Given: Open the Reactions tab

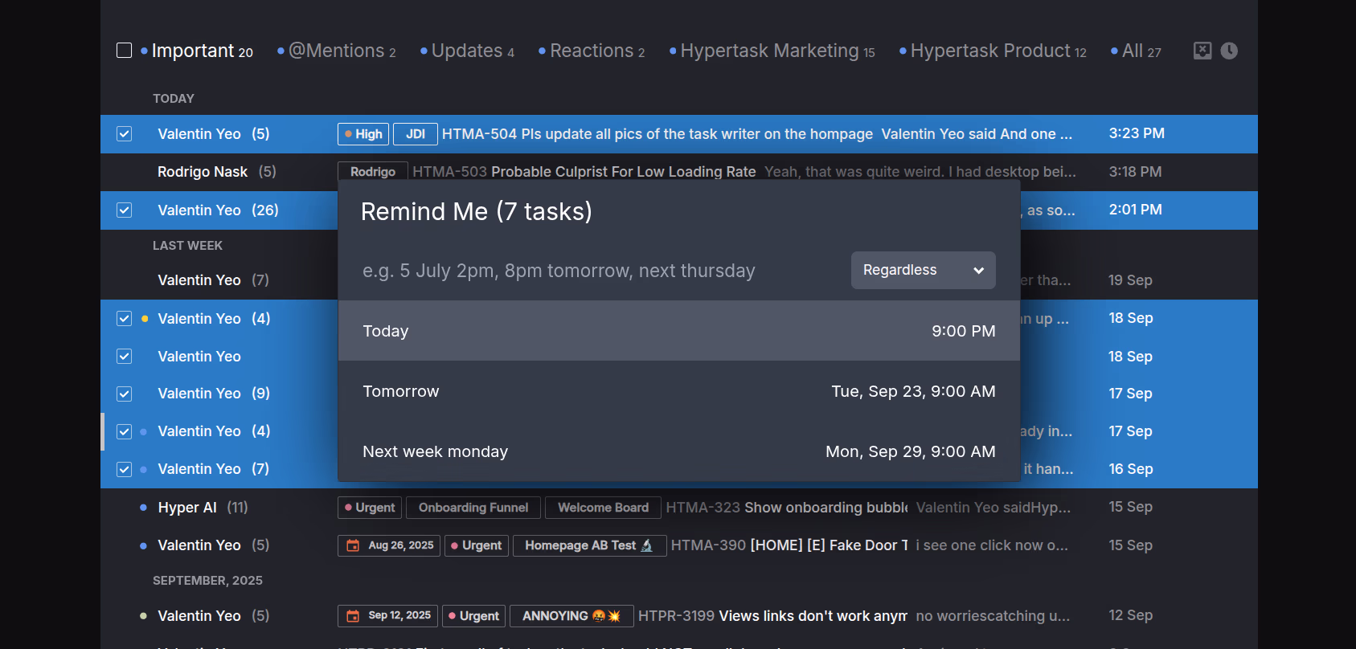Looking at the screenshot, I should [x=592, y=51].
